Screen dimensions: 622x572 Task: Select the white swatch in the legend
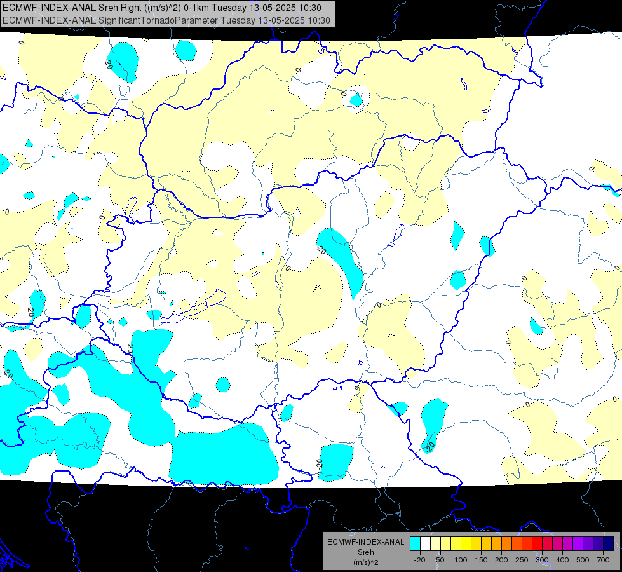click(x=425, y=543)
